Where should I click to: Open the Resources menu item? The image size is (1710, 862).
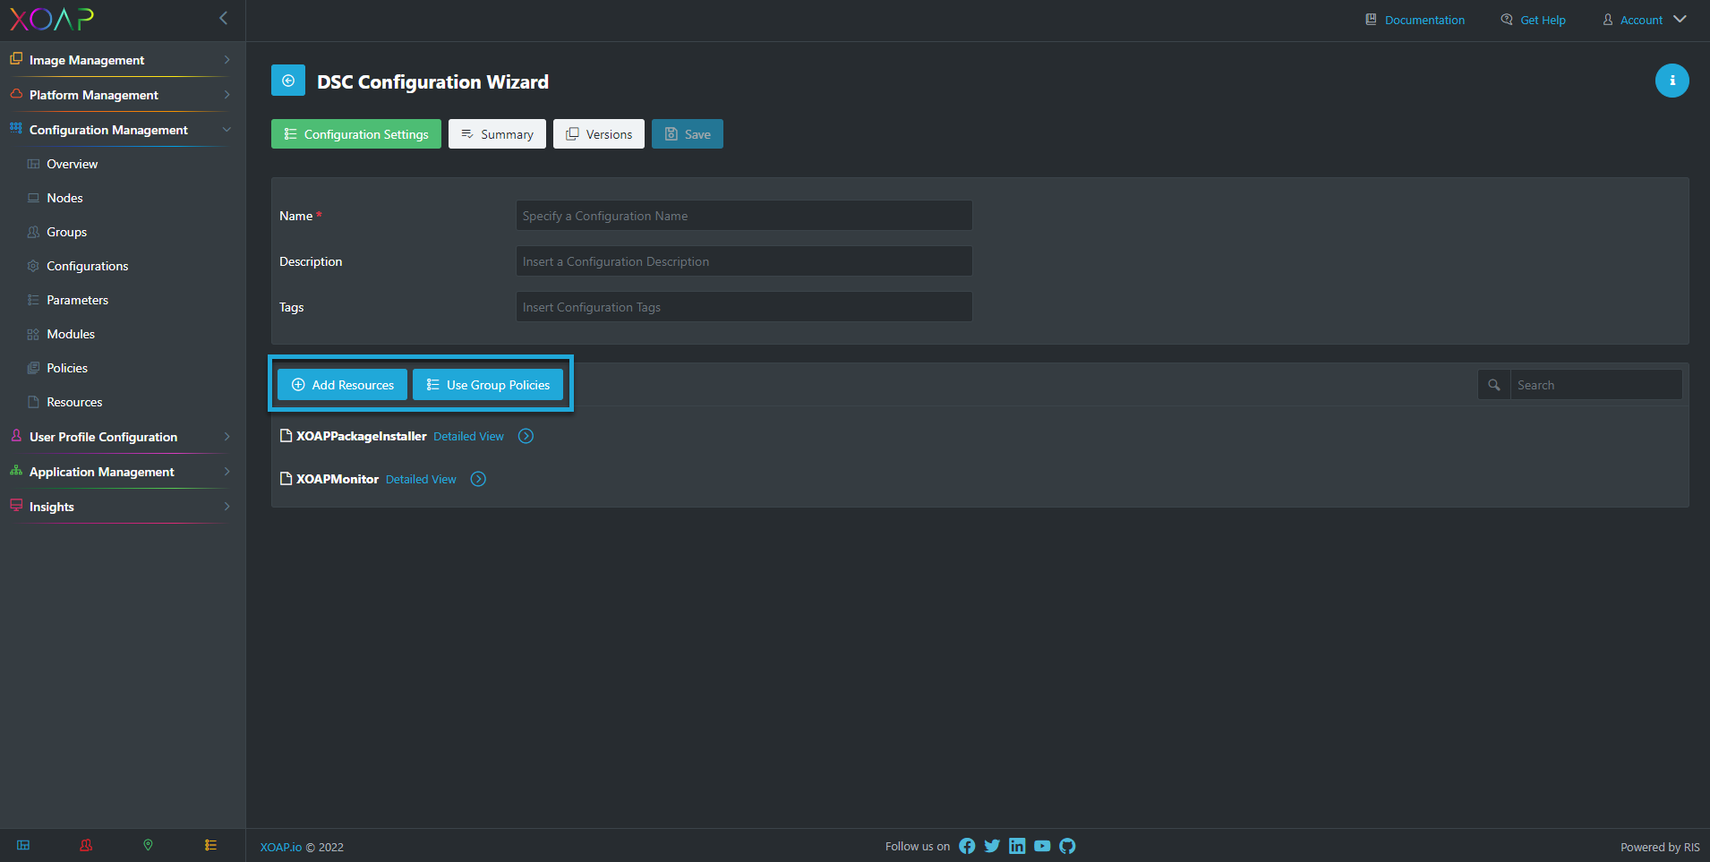pyautogui.click(x=74, y=402)
